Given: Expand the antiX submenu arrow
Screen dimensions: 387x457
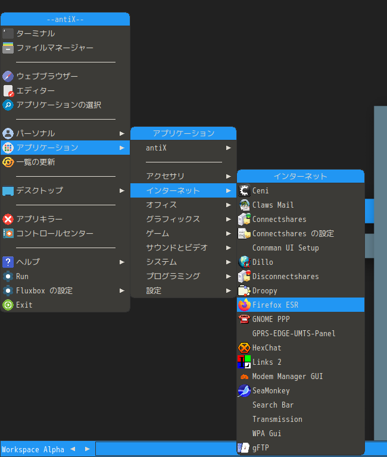Looking at the screenshot, I should (229, 148).
